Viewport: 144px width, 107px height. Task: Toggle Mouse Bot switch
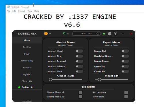pyautogui.click(x=125, y=51)
